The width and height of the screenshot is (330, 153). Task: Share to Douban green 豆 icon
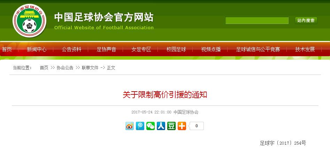pos(171,126)
